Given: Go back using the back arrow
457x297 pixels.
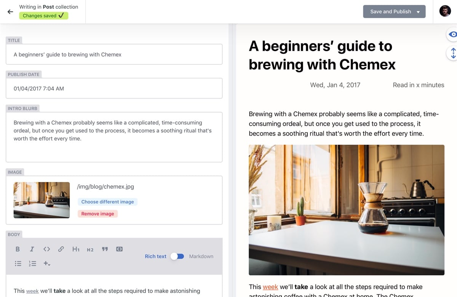Looking at the screenshot, I should point(10,11).
